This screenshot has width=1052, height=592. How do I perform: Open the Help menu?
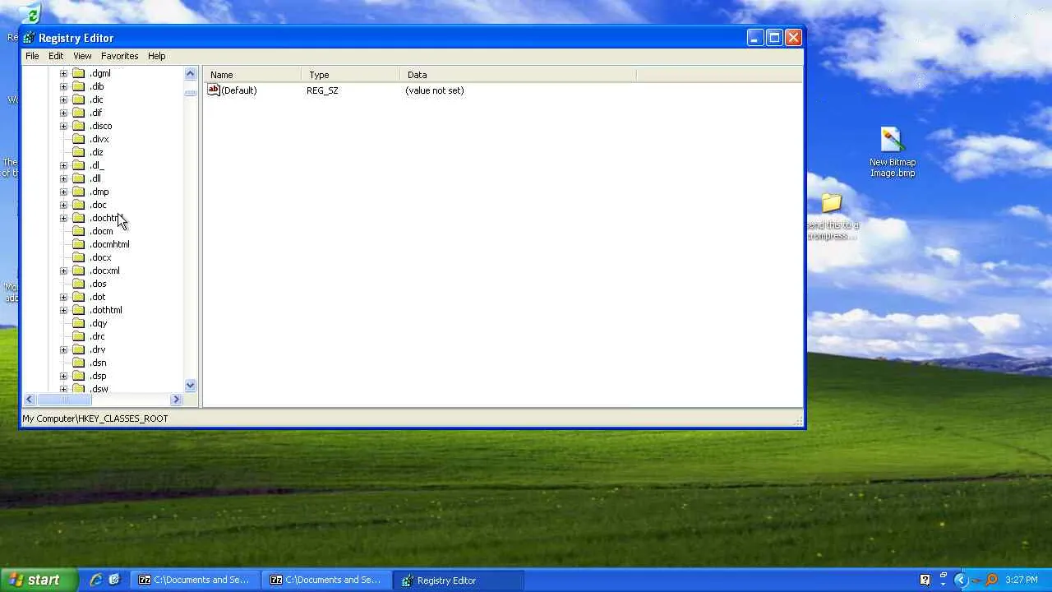tap(156, 56)
